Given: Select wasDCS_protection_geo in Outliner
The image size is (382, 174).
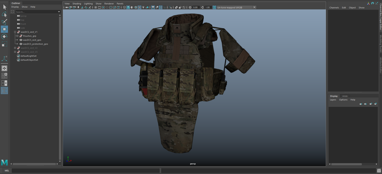Looking at the screenshot, I should point(35,44).
